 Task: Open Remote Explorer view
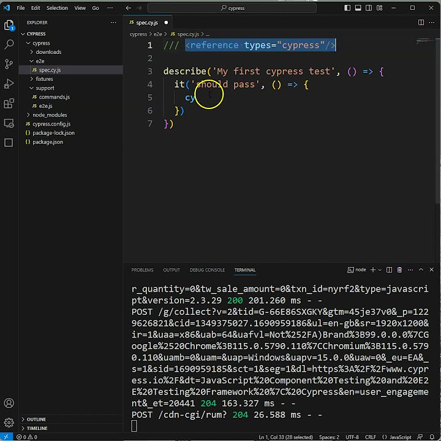pos(9,123)
